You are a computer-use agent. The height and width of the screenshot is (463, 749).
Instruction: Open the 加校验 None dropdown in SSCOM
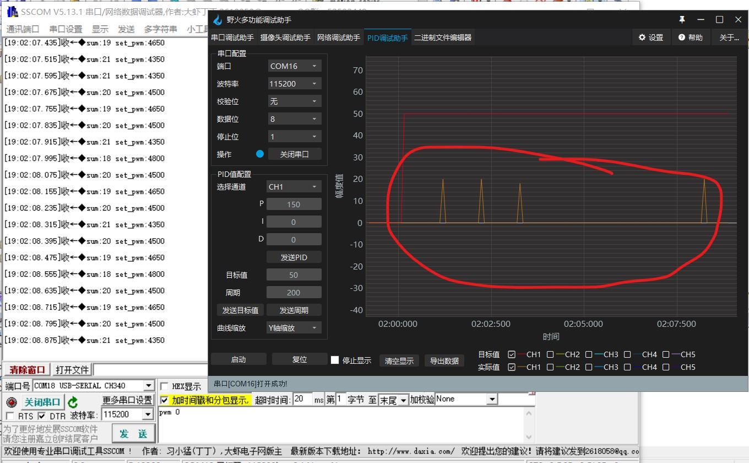click(466, 399)
